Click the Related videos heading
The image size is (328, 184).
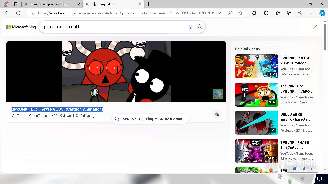pyautogui.click(x=247, y=49)
